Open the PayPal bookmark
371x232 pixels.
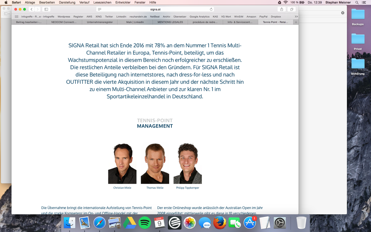(x=263, y=17)
